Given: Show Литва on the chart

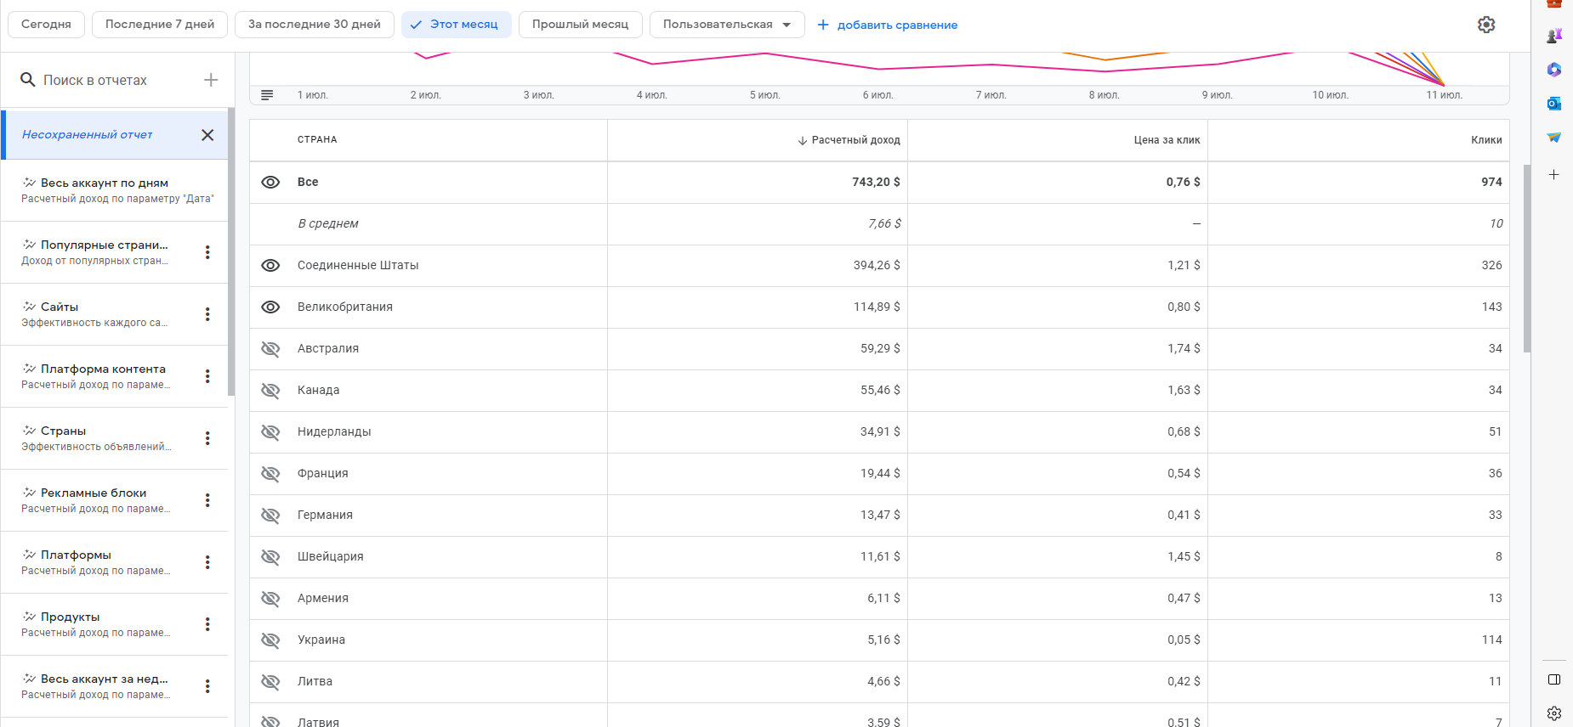Looking at the screenshot, I should (x=270, y=682).
